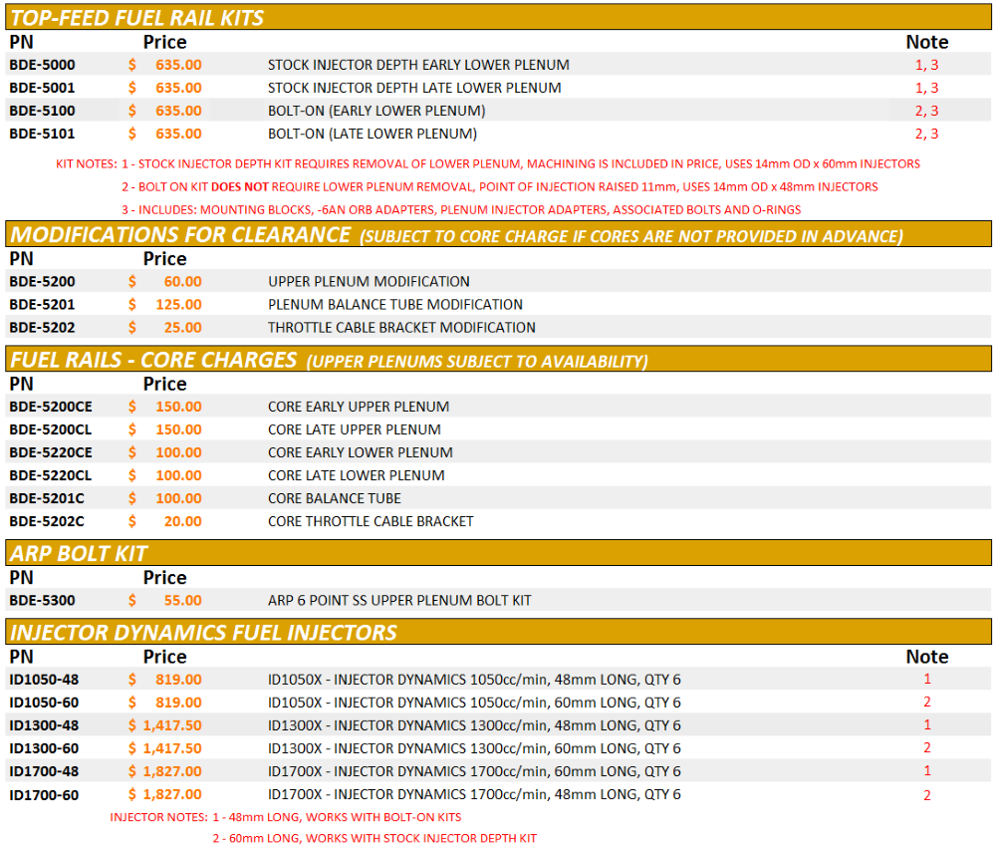Image resolution: width=996 pixels, height=848 pixels.
Task: Click 'PLENUM BALANCE TUBE MODIFICATION' description
Action: [395, 305]
